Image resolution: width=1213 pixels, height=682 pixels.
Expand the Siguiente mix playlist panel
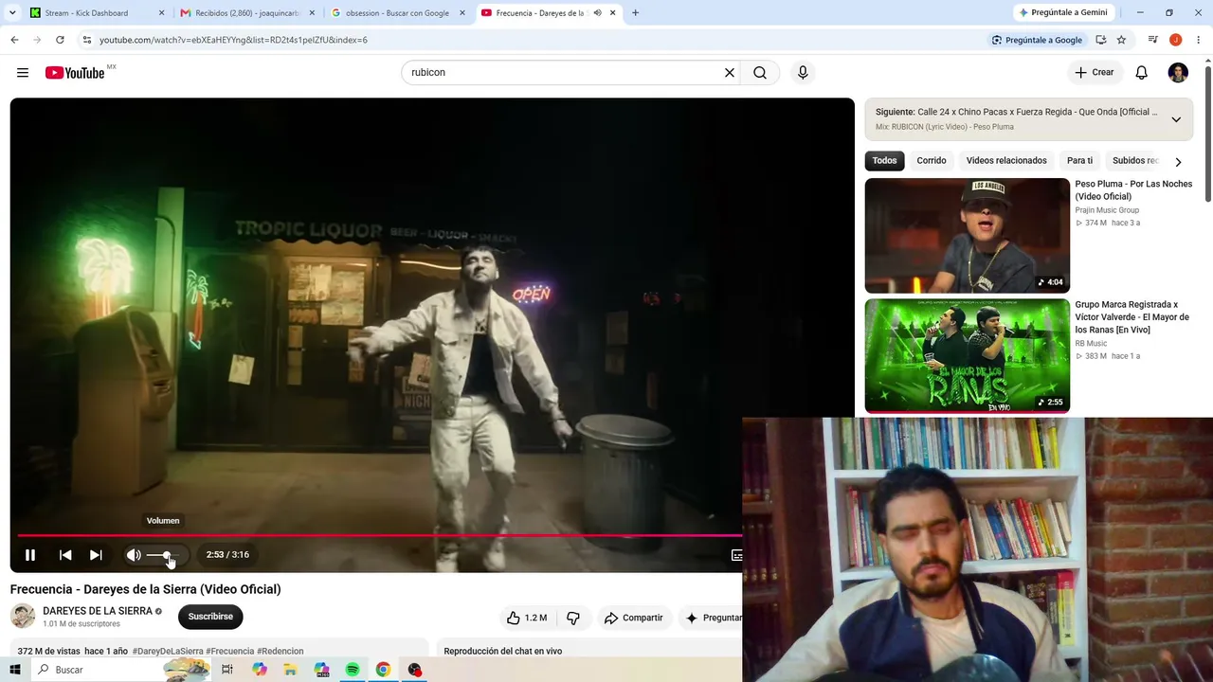point(1176,119)
